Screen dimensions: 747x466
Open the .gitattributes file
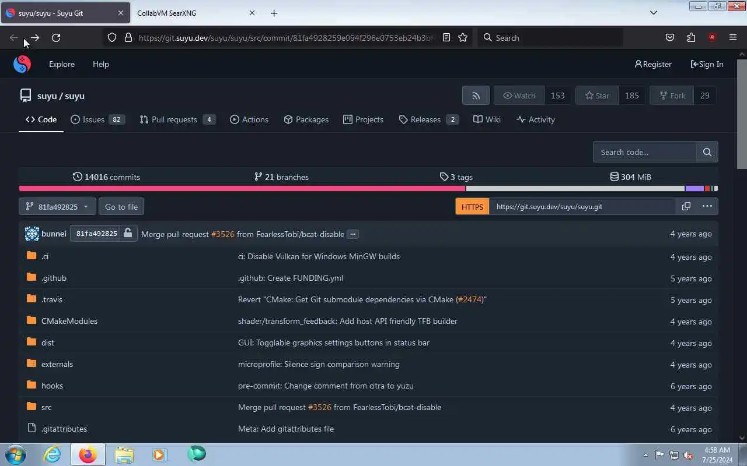point(64,429)
